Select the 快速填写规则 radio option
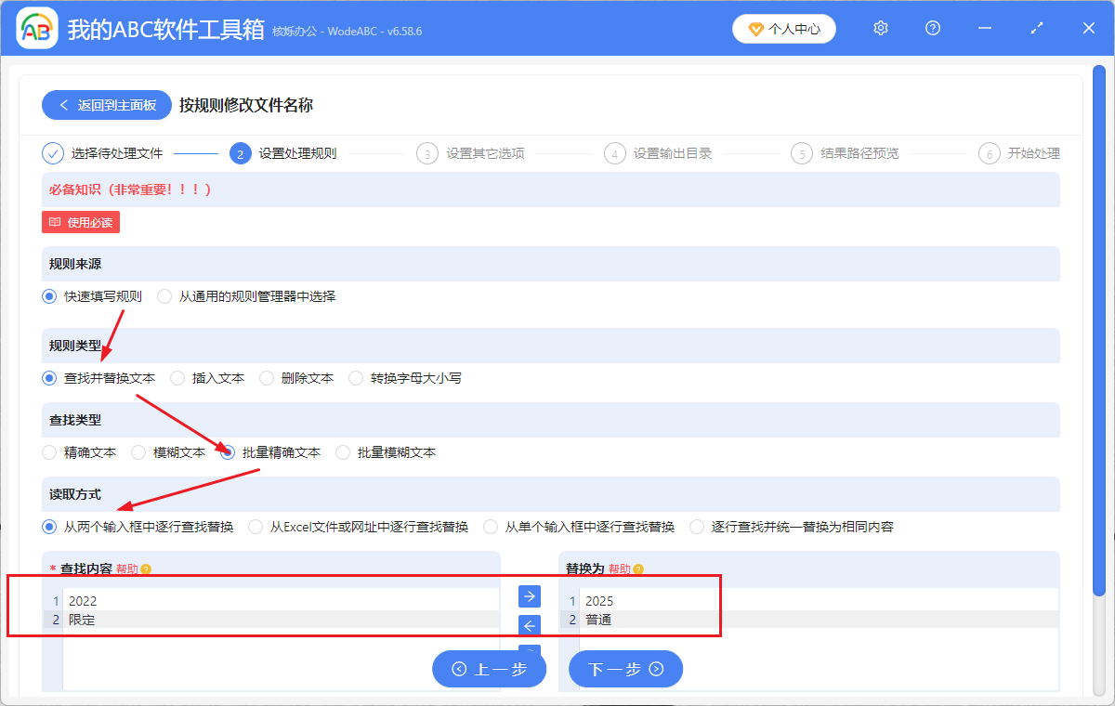Image resolution: width=1115 pixels, height=706 pixels. click(x=48, y=296)
